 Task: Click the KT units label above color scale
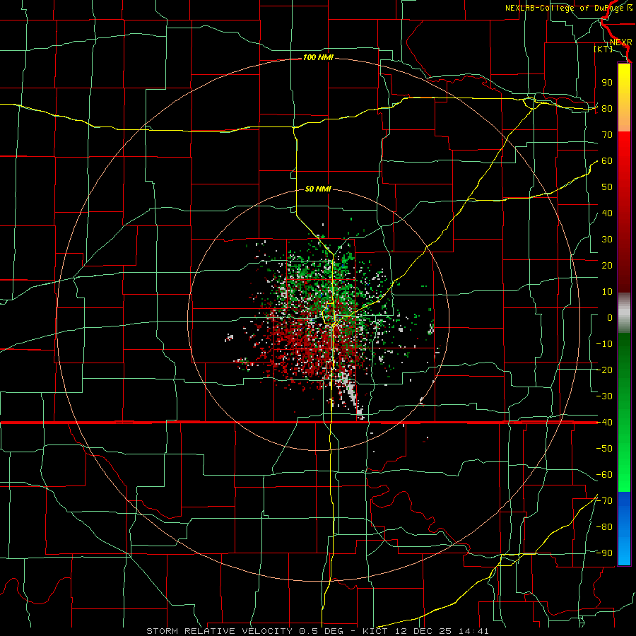603,49
